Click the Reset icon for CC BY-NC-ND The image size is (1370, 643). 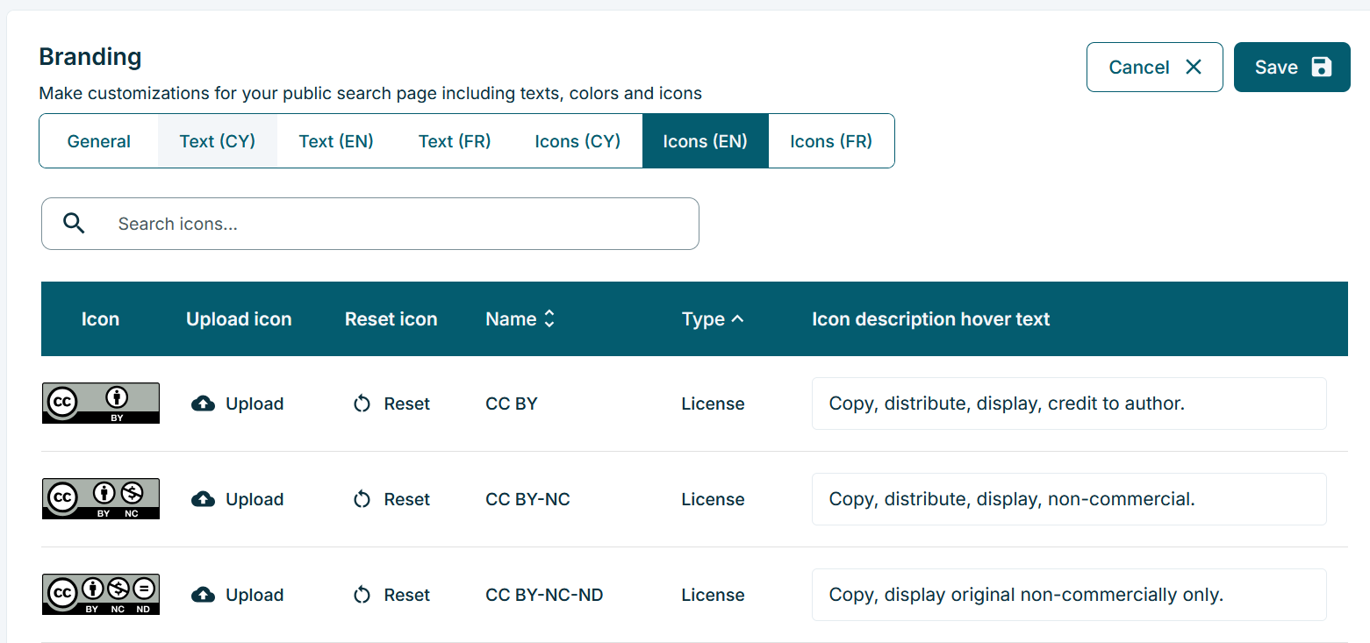click(362, 594)
